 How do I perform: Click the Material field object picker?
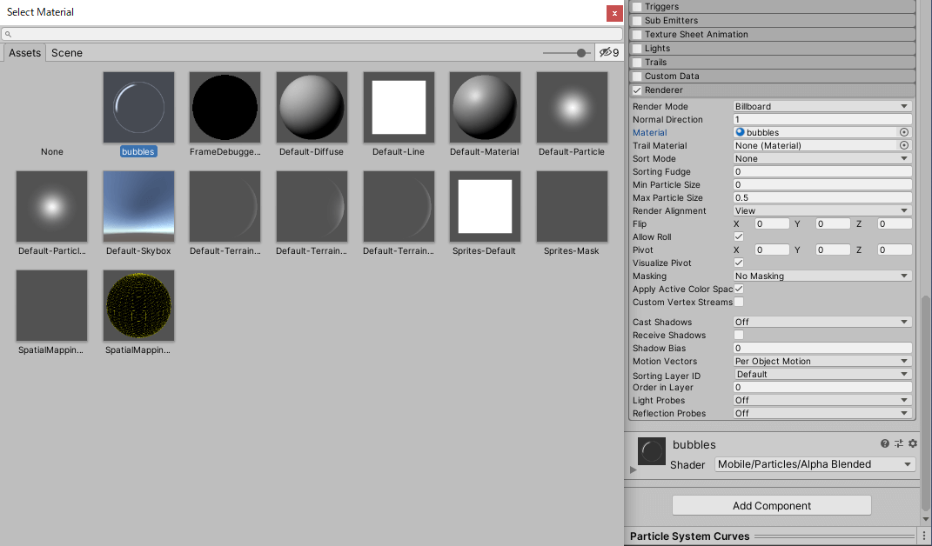click(x=905, y=132)
